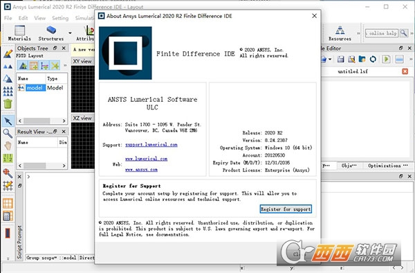Screen dimensions: 415x273
Task: Close the Script Prompt panel
Action: click(x=19, y=177)
